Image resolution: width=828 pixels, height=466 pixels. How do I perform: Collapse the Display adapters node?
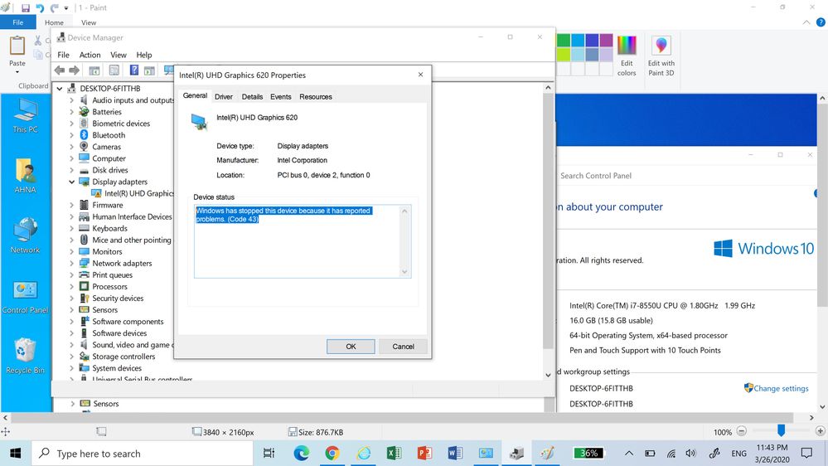(x=72, y=182)
